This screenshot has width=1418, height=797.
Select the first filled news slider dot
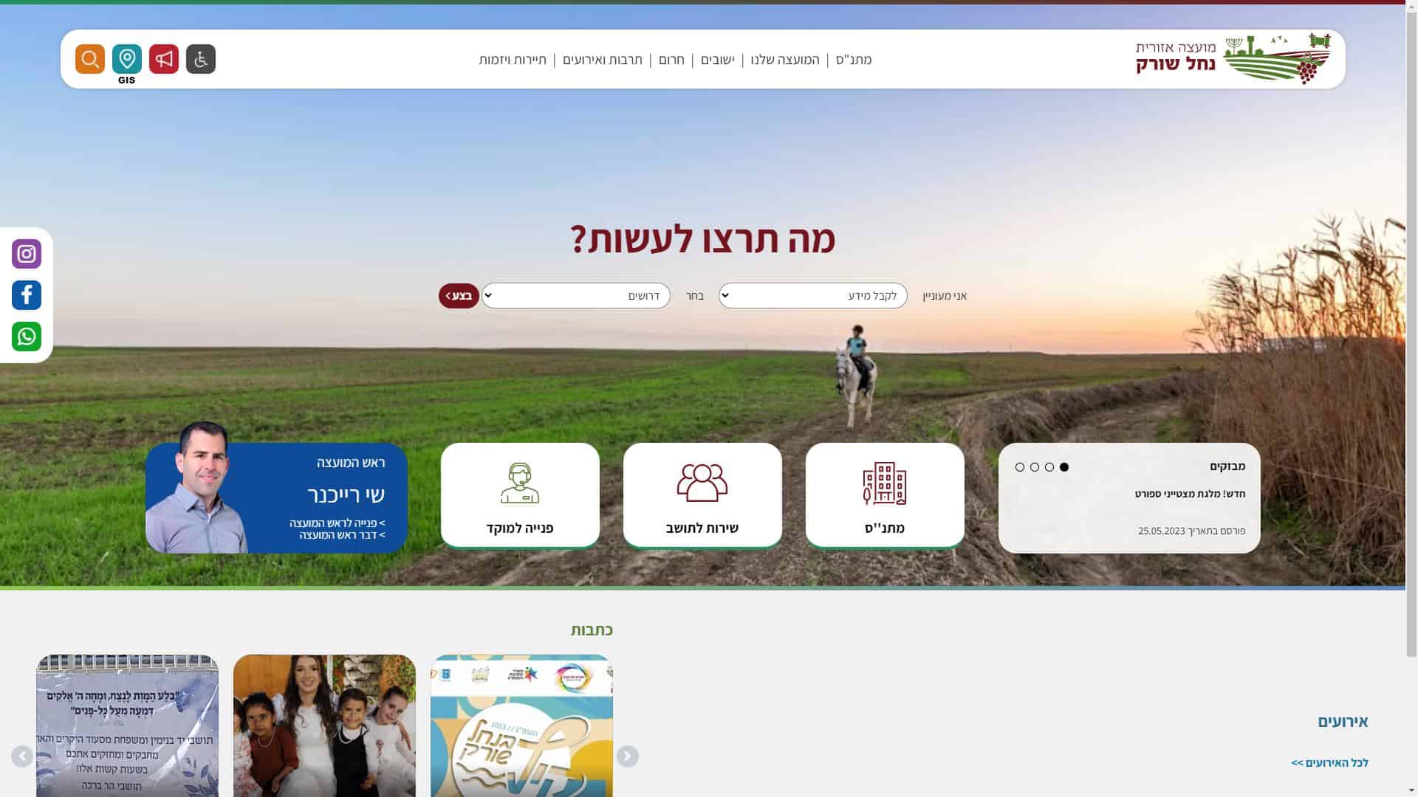pyautogui.click(x=1064, y=467)
